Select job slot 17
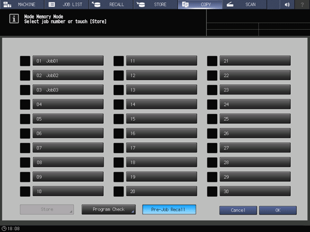This screenshot has width=310, height=232. click(161, 148)
